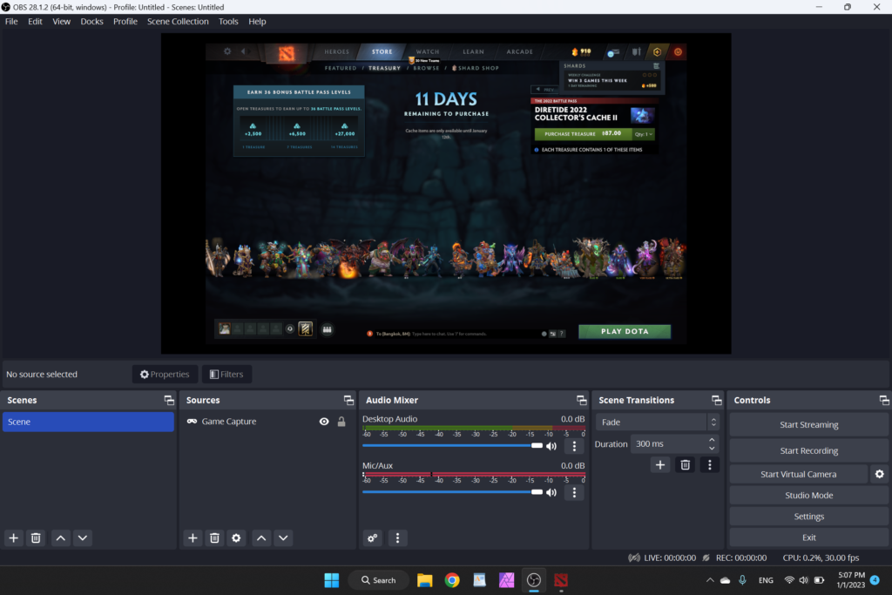Image resolution: width=892 pixels, height=595 pixels.
Task: Add a new source with plus icon
Action: tap(193, 538)
